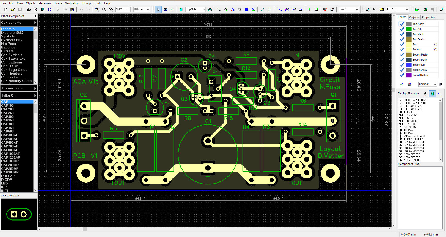
Task: Toggle the Bottom Mask layer checkbox
Action: (402, 60)
